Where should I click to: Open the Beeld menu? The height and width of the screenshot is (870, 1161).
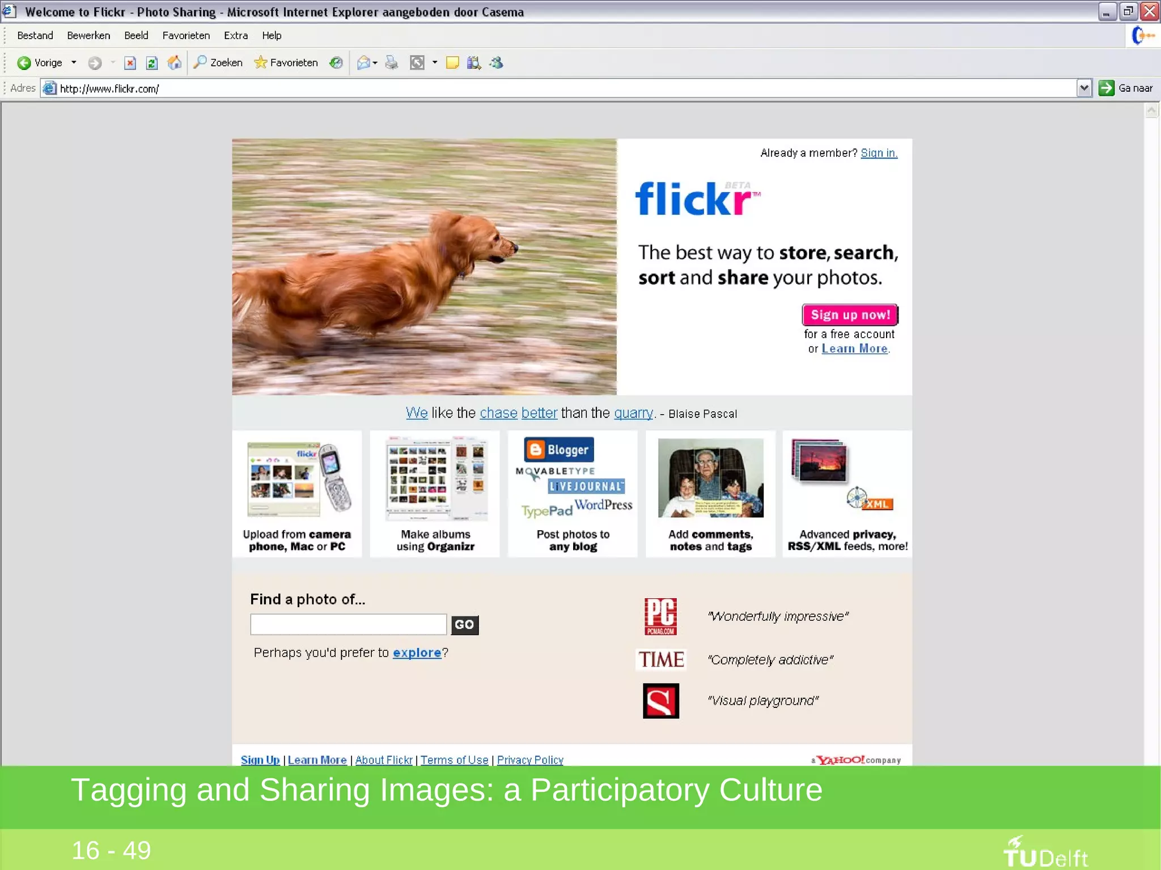pyautogui.click(x=136, y=36)
